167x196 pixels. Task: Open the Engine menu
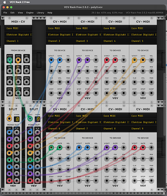(30, 13)
